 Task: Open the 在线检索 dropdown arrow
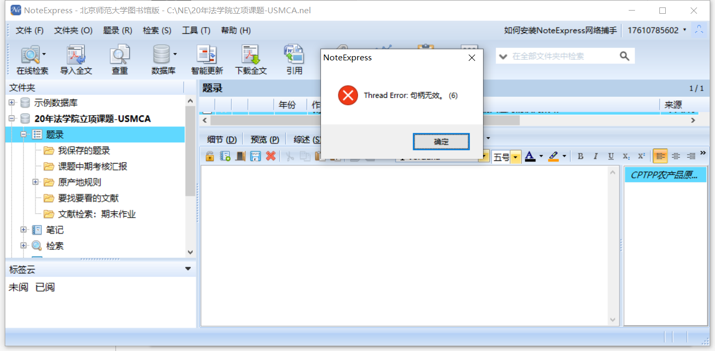(44, 53)
